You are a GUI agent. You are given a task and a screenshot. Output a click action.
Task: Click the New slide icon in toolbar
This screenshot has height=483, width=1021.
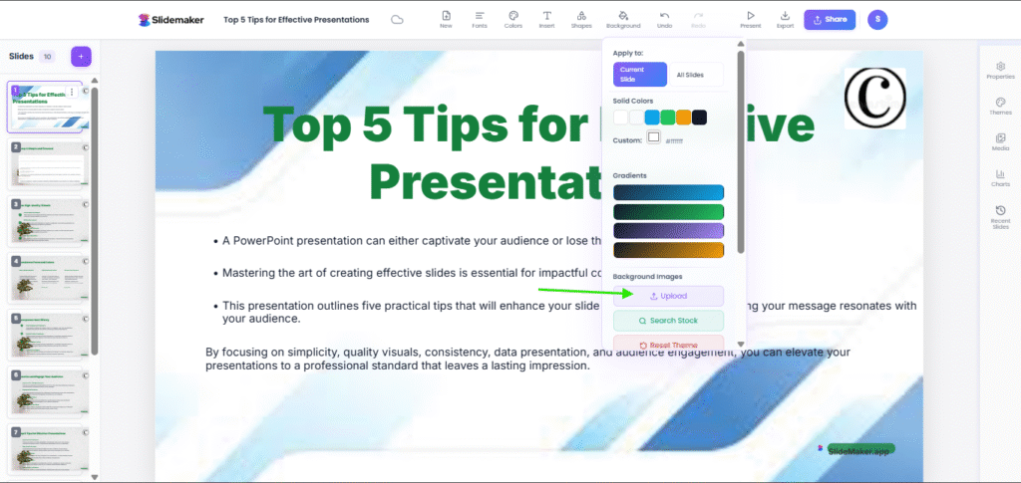click(x=446, y=19)
